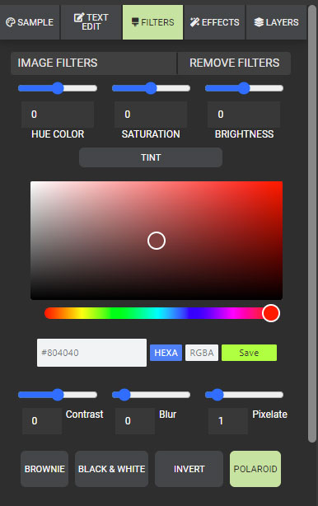Switch to the Text Edit tab
This screenshot has height=506, width=318.
91,22
